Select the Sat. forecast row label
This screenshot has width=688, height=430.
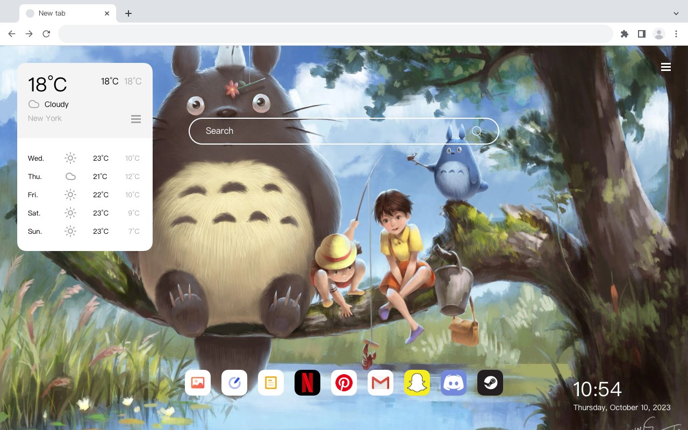tap(34, 213)
